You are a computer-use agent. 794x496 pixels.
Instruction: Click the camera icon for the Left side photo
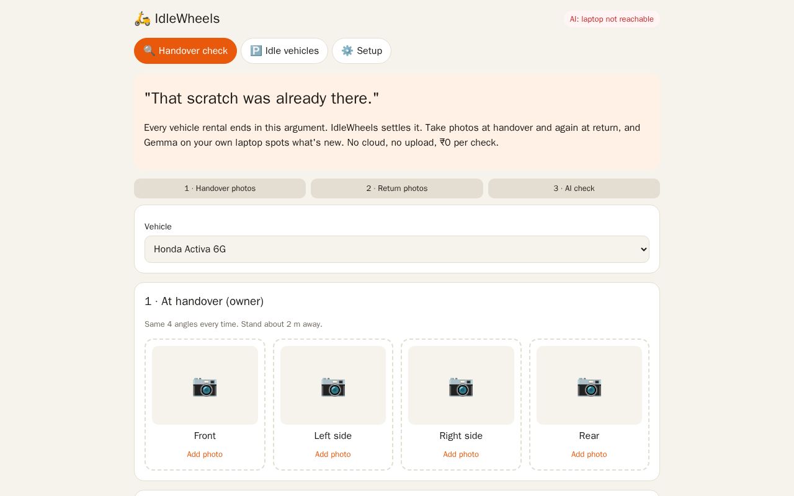(x=333, y=386)
